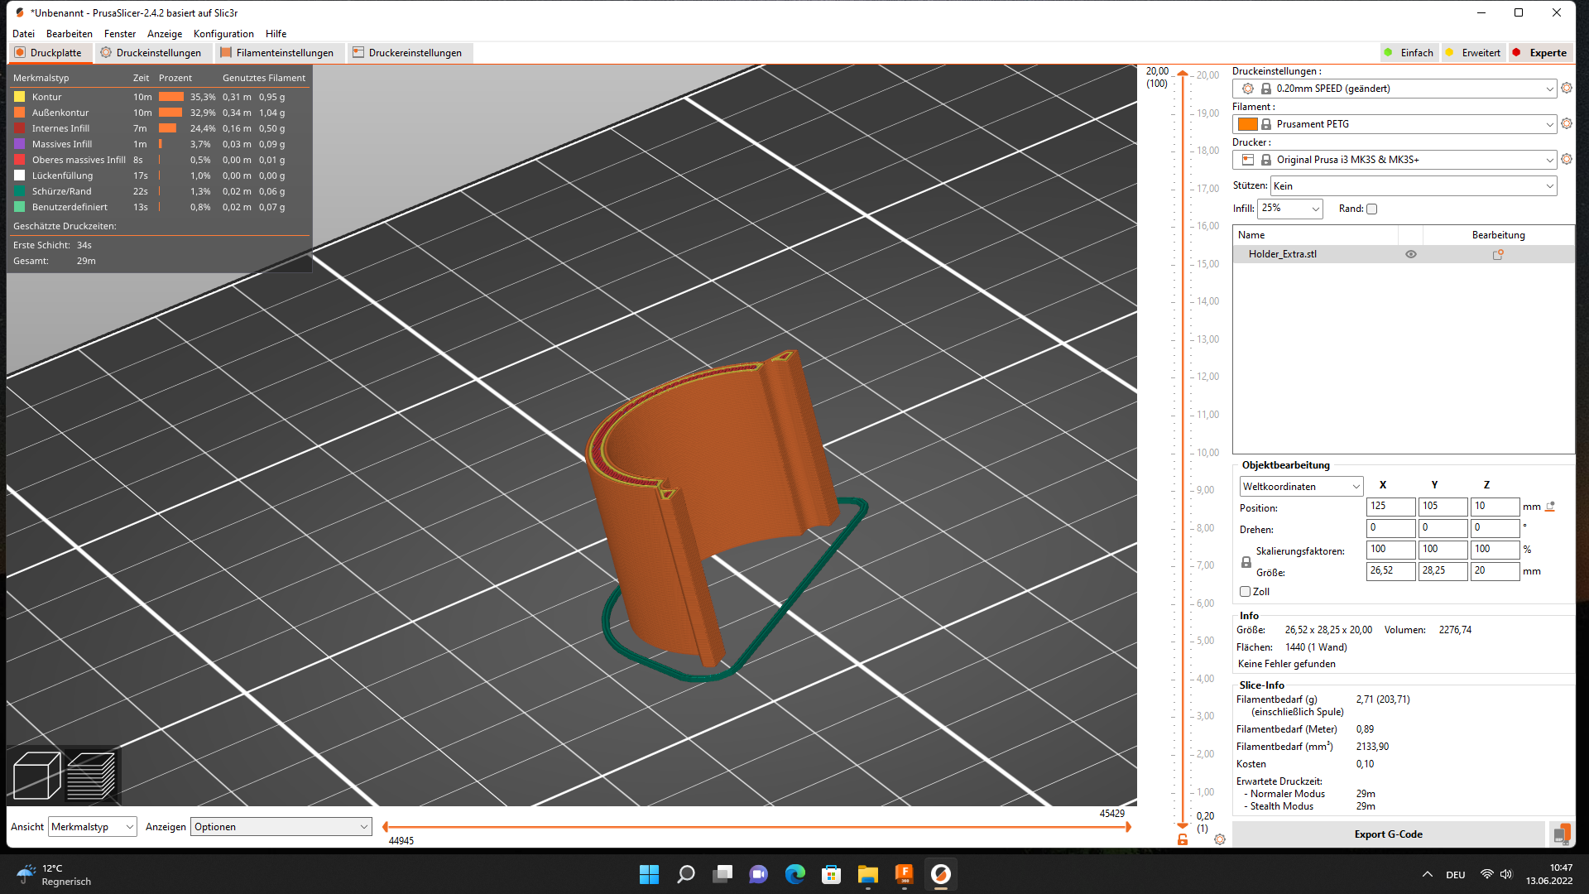Screen dimensions: 1589x894
Task: Click the orange filament color swatch
Action: point(1248,124)
